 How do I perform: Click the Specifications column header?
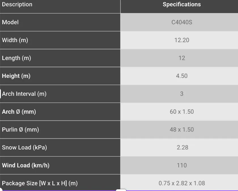click(182, 5)
